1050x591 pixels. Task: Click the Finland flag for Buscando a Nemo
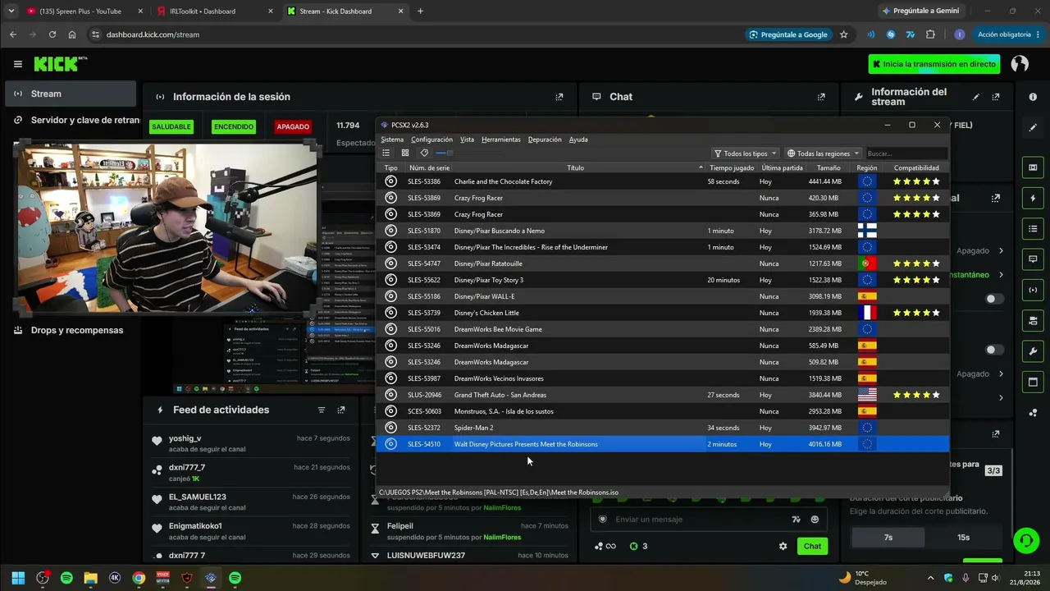pos(867,231)
